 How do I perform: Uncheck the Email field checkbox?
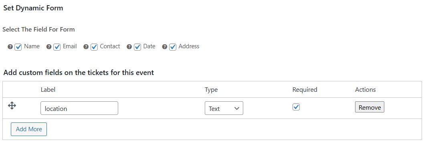click(57, 47)
